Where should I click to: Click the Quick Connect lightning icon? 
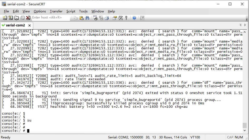point(11,18)
